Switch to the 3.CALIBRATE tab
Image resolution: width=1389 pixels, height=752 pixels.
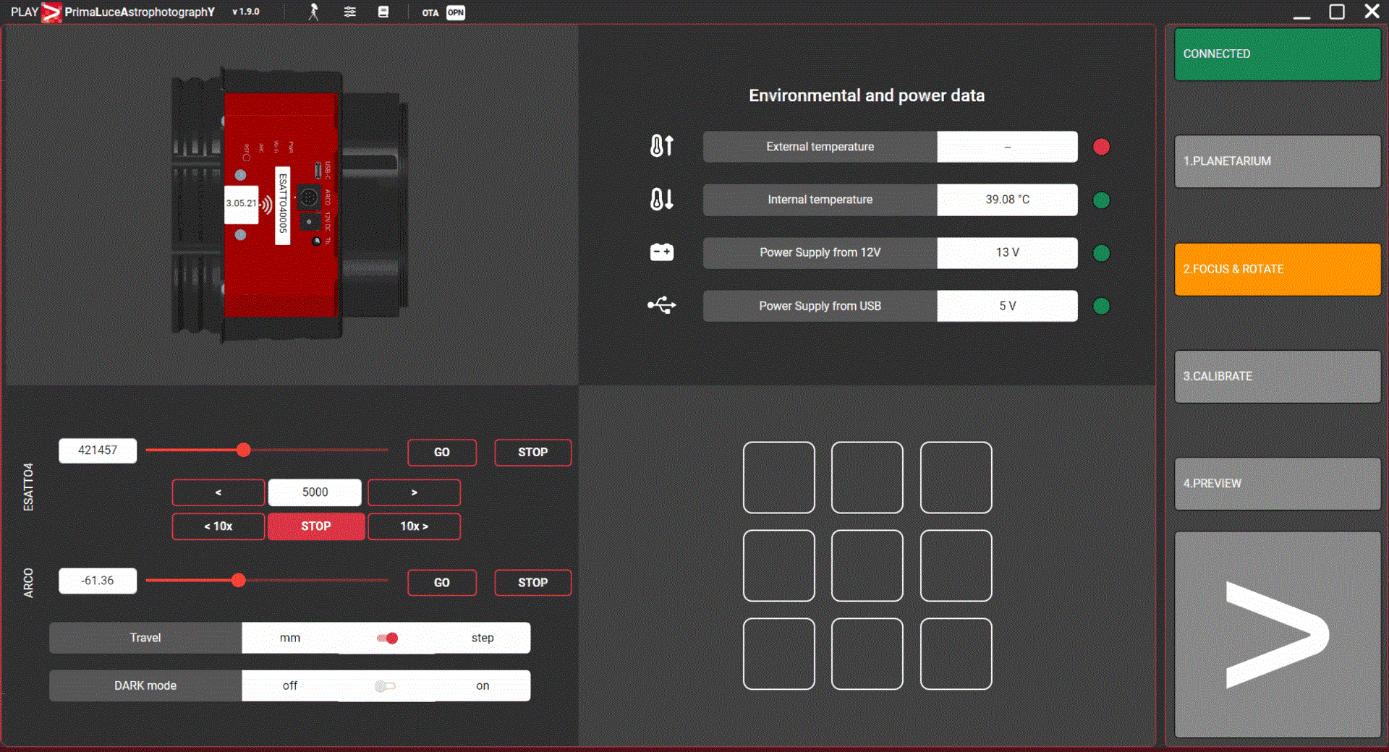pos(1277,377)
